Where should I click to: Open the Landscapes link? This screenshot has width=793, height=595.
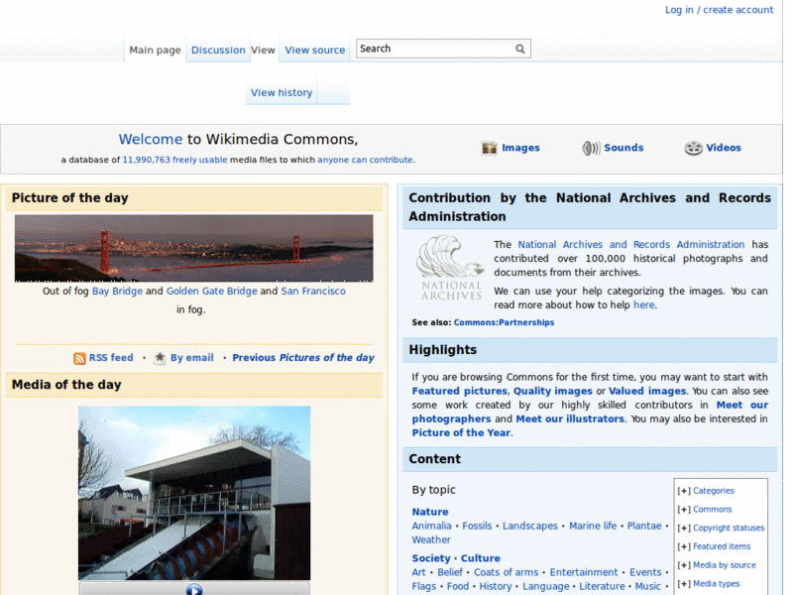(x=530, y=527)
